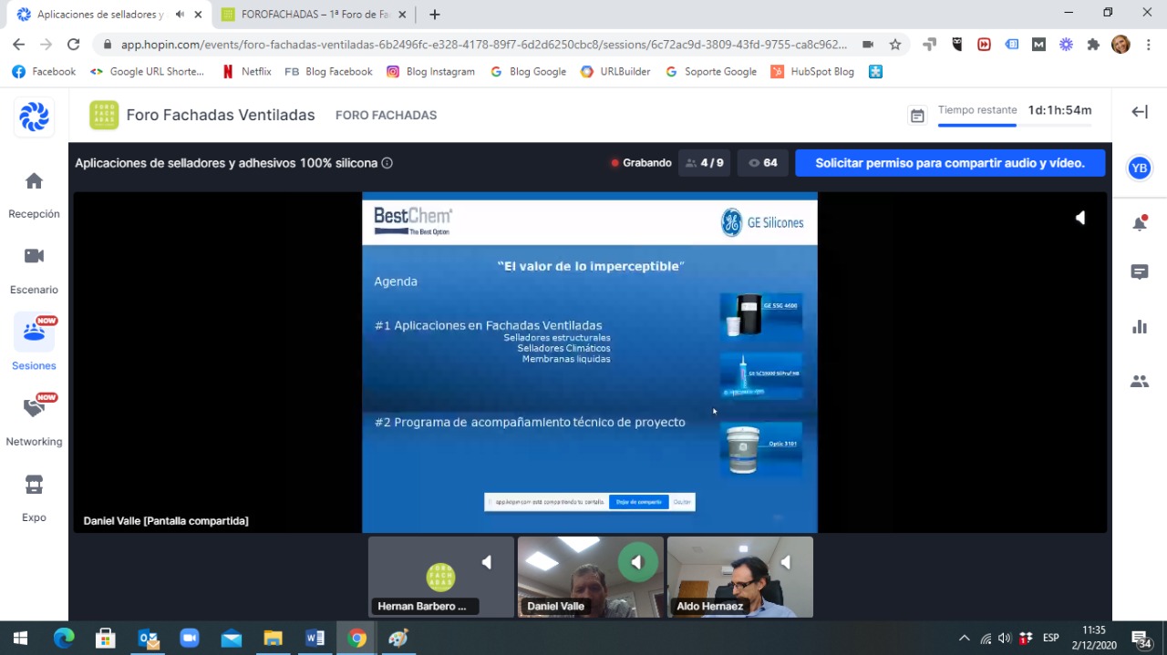
Task: Click Foro Fachadas Ventiladas event title
Action: [x=221, y=115]
